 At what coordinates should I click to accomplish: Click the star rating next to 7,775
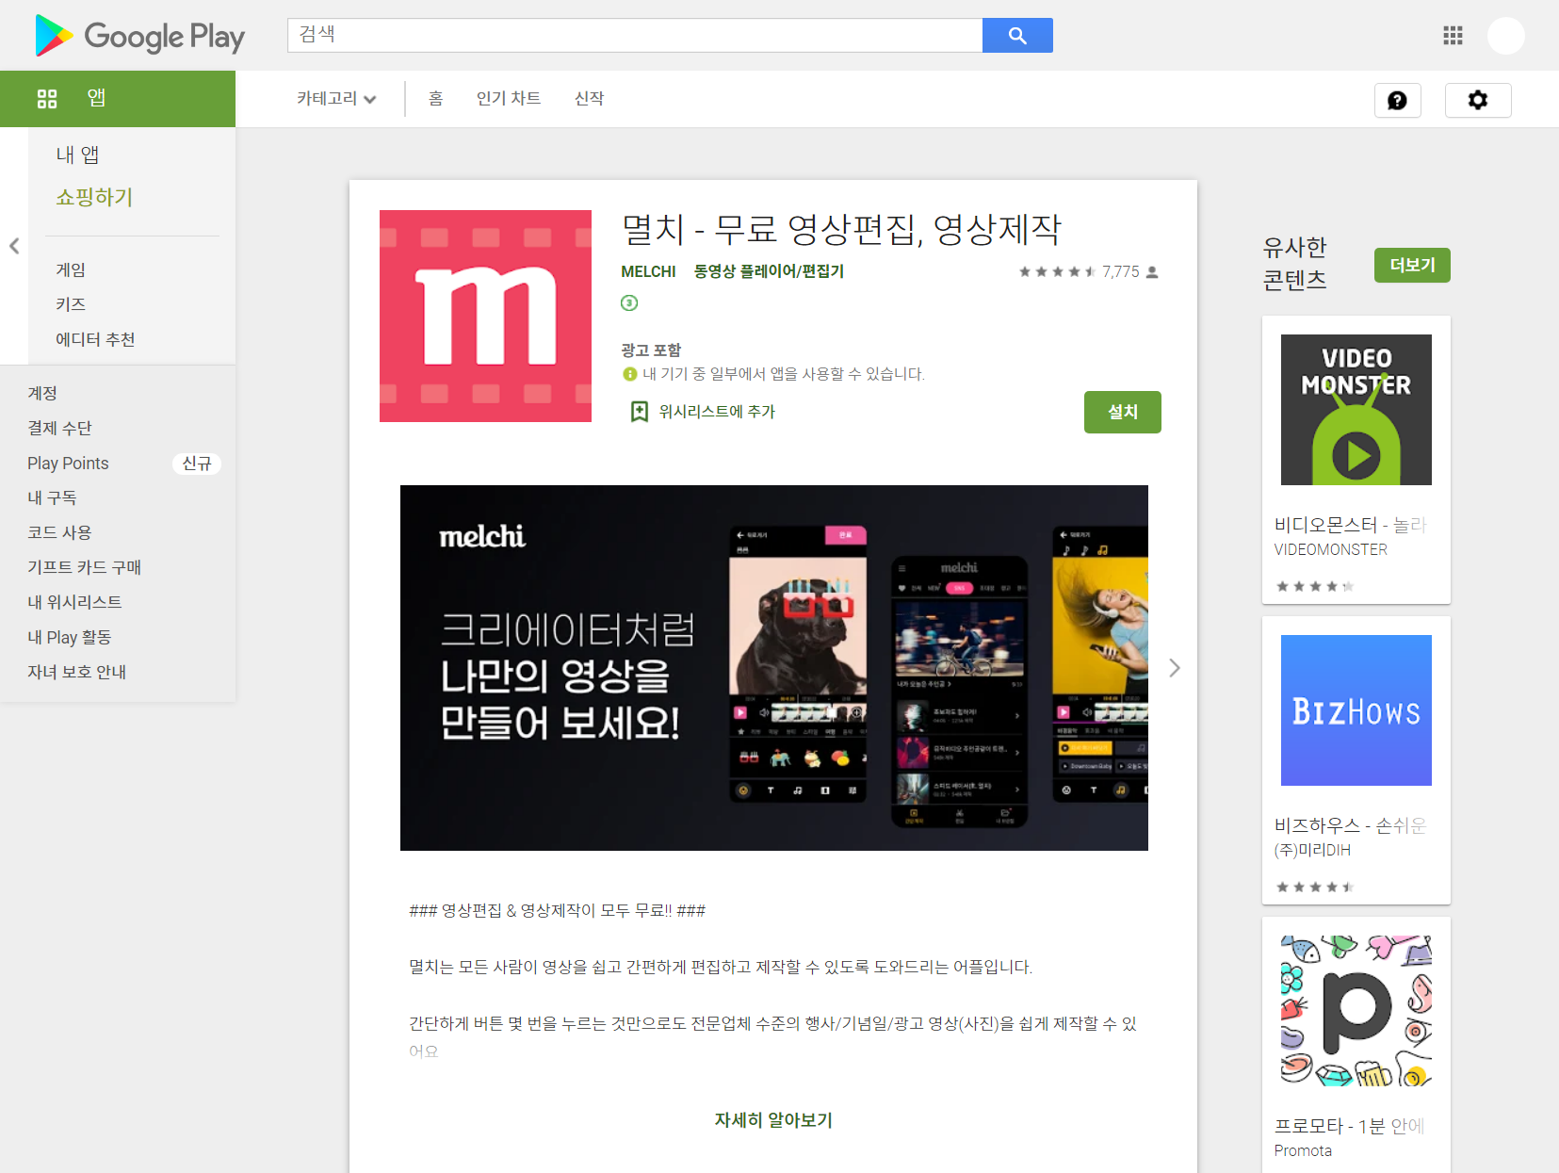tap(1057, 271)
